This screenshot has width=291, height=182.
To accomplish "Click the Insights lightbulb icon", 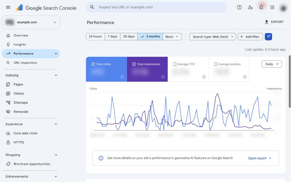I will (8, 44).
